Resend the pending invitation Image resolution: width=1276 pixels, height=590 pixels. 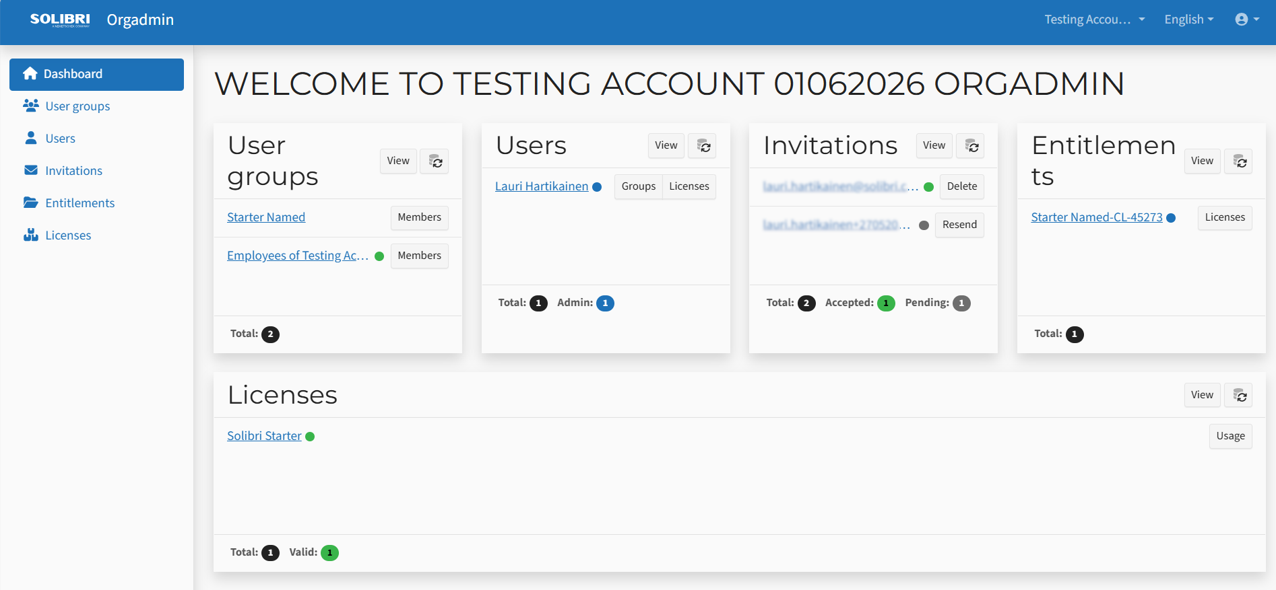(x=960, y=225)
